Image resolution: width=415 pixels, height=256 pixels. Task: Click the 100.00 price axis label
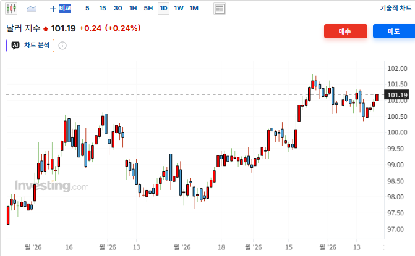[397, 133]
